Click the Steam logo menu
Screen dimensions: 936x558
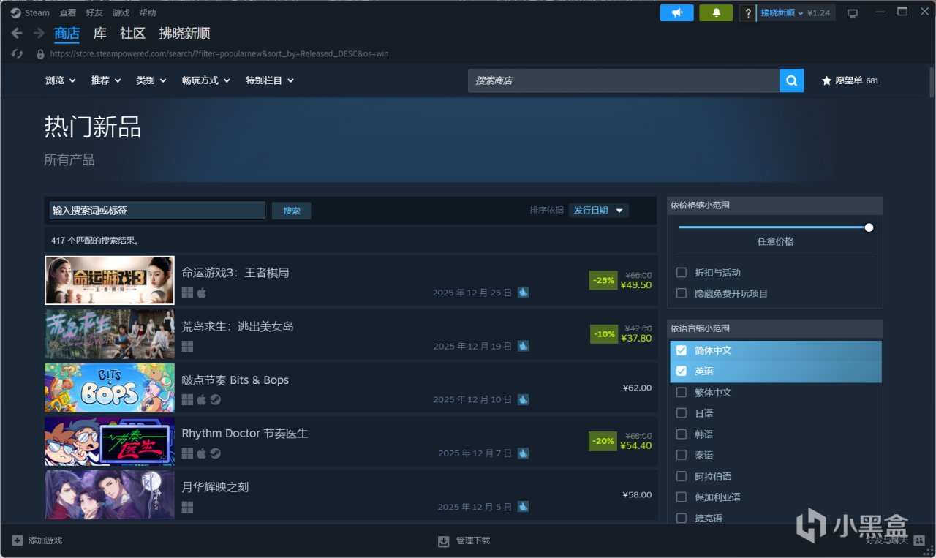point(30,12)
